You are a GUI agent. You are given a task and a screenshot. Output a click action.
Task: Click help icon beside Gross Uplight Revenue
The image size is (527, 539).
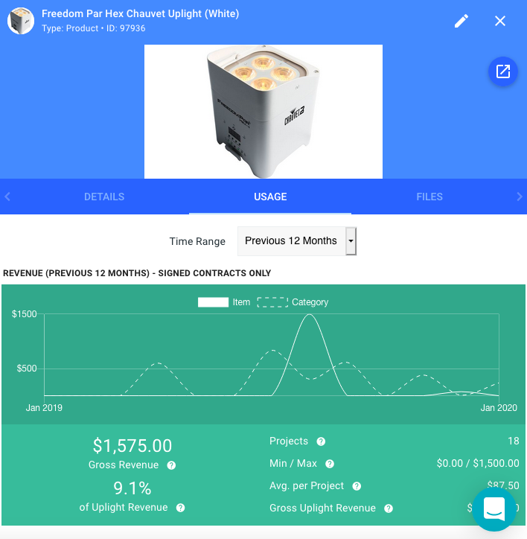pyautogui.click(x=389, y=508)
